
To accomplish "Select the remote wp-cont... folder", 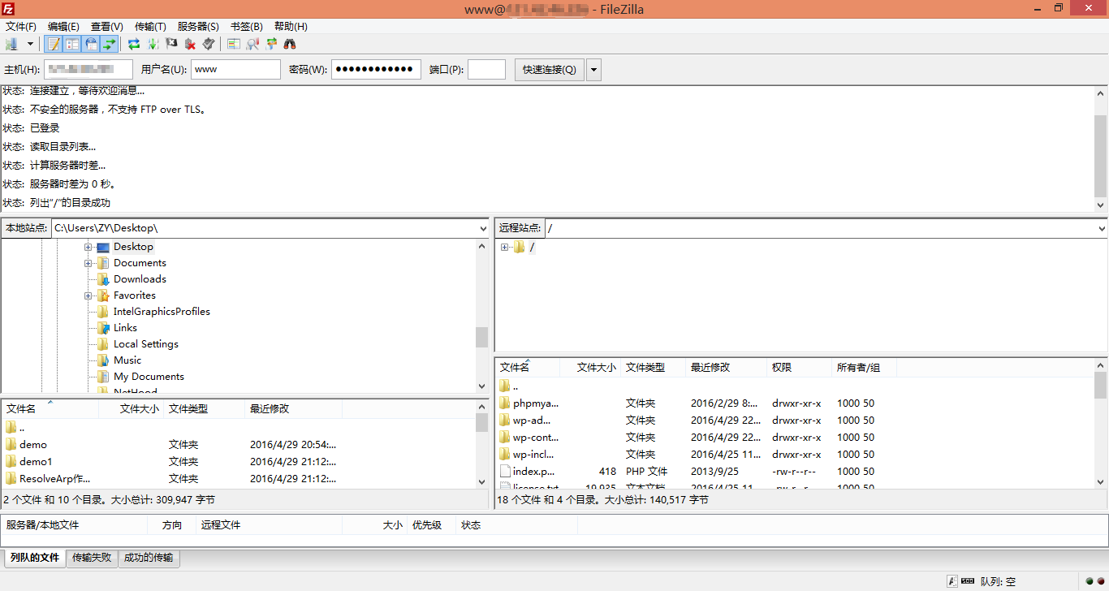I will (794, 438).
